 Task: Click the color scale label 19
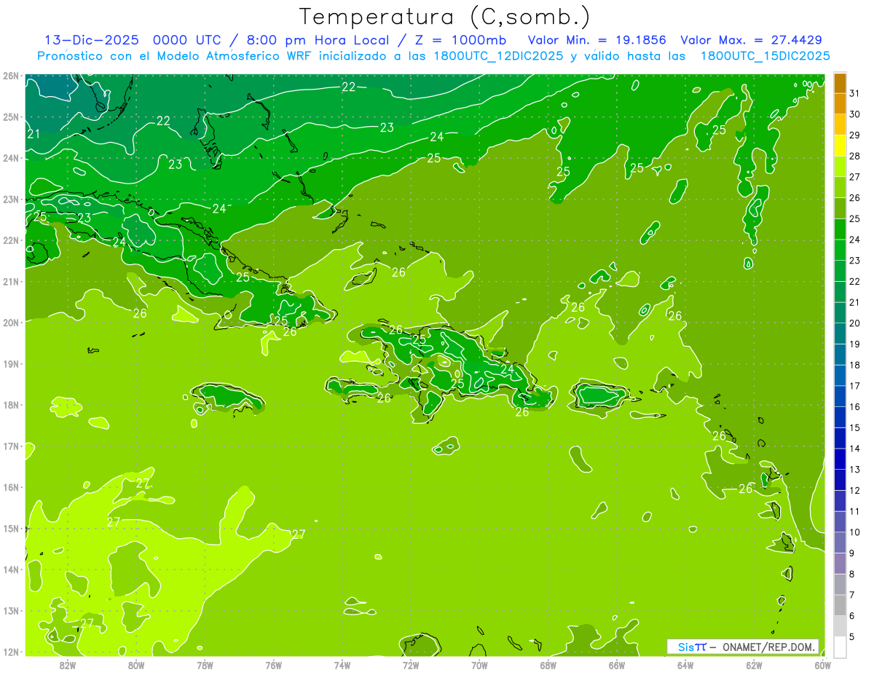854,344
